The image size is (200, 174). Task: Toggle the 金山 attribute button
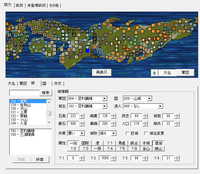coord(146,148)
